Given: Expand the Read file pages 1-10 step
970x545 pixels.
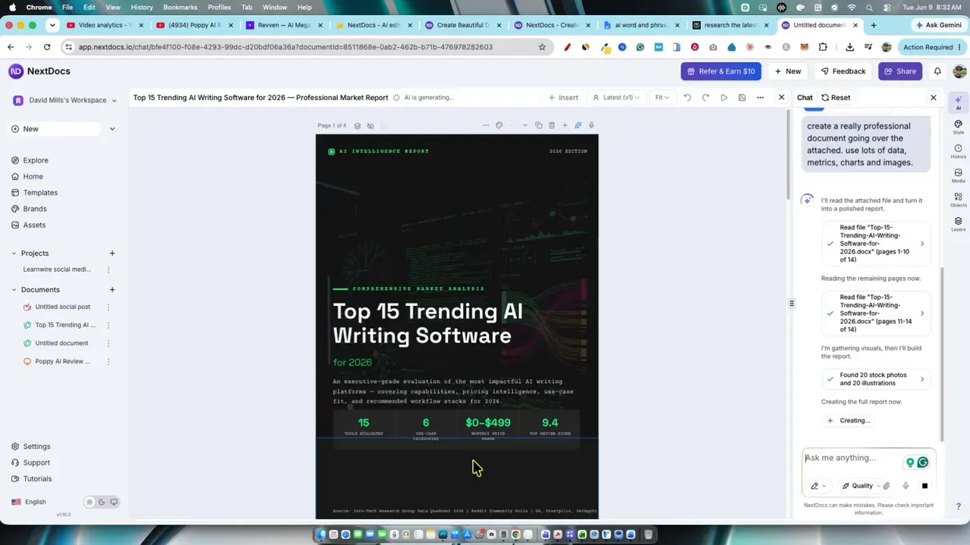Looking at the screenshot, I should 876,244.
